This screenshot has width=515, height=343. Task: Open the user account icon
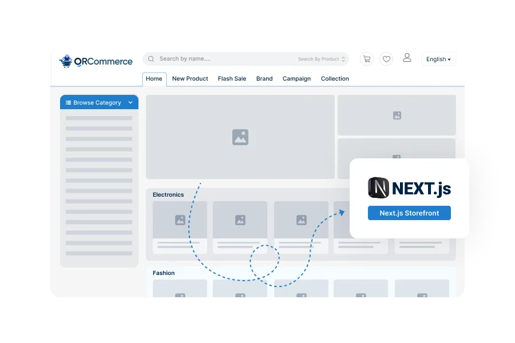point(407,58)
